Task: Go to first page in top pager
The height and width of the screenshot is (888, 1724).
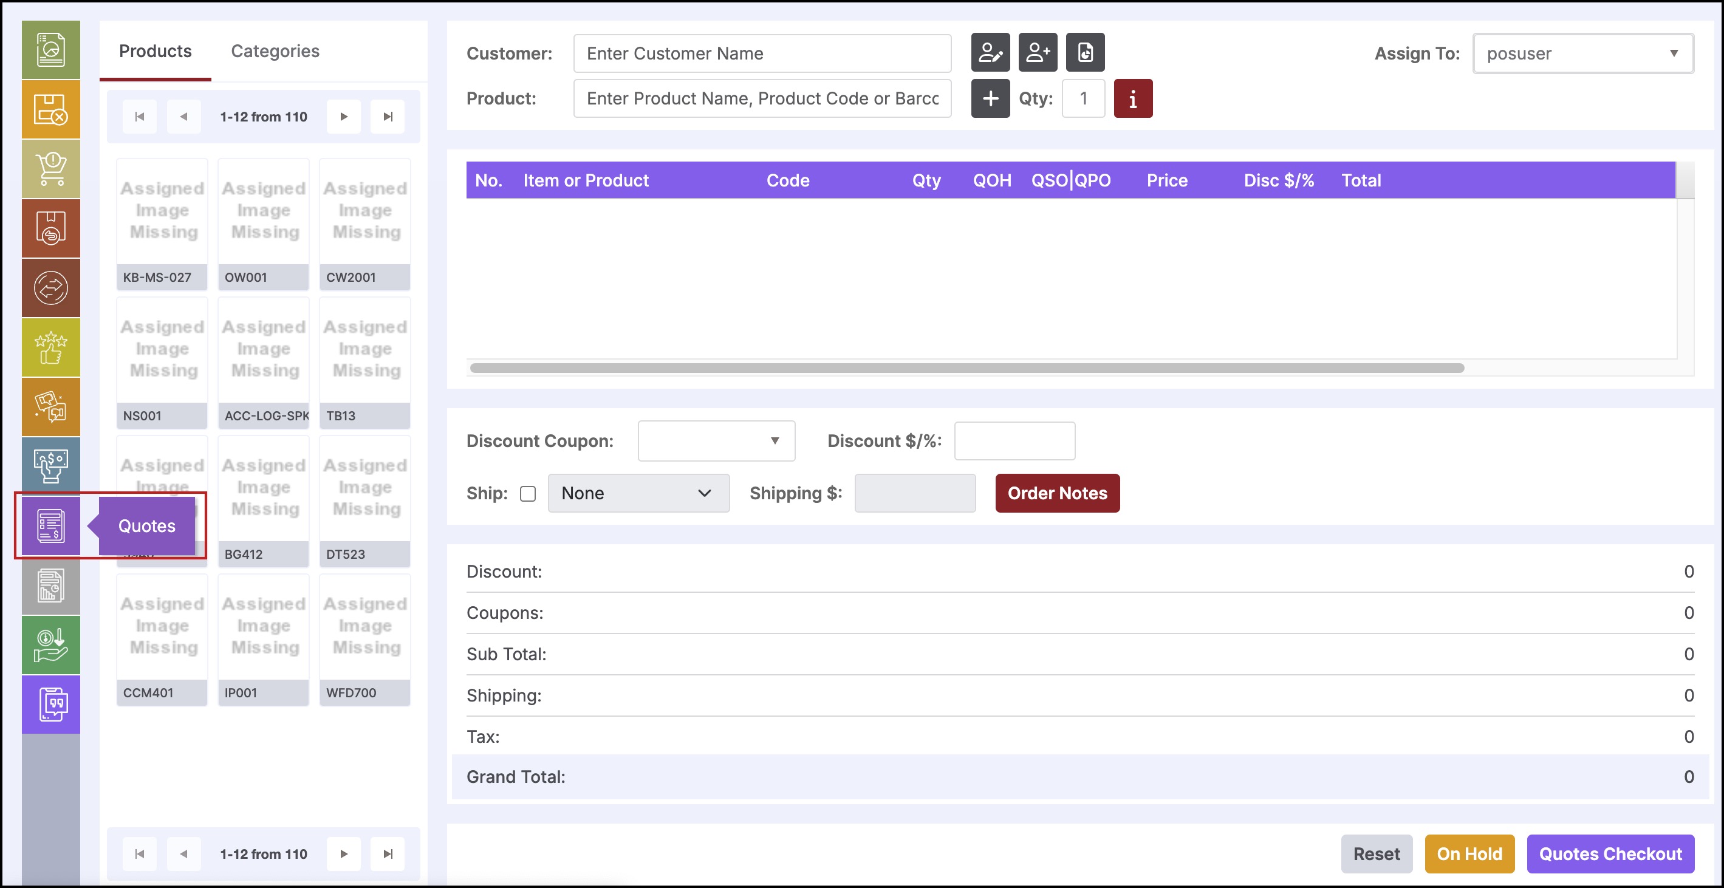Action: tap(140, 117)
